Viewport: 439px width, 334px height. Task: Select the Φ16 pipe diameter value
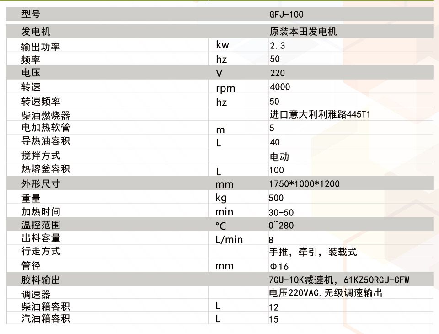(x=279, y=266)
